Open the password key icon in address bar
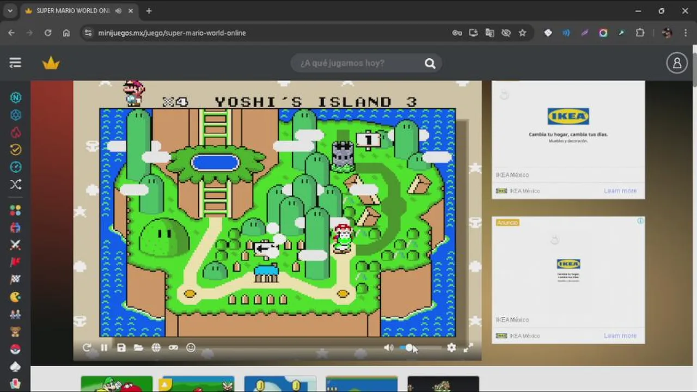 point(457,33)
